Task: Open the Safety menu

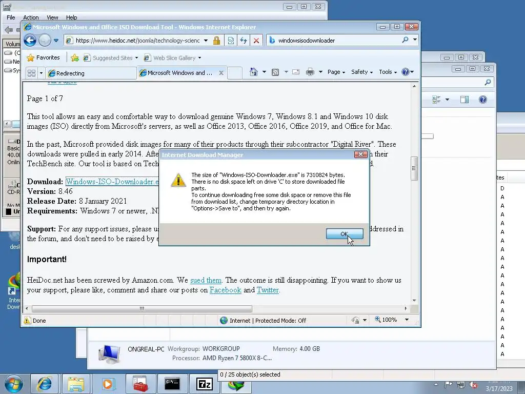Action: pyautogui.click(x=361, y=72)
